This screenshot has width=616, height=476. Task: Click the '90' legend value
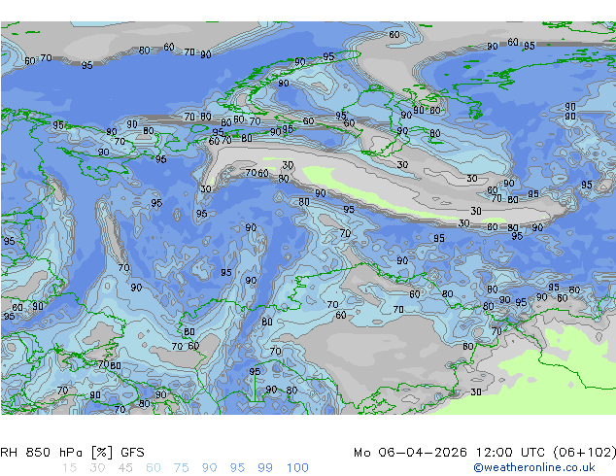point(209,468)
